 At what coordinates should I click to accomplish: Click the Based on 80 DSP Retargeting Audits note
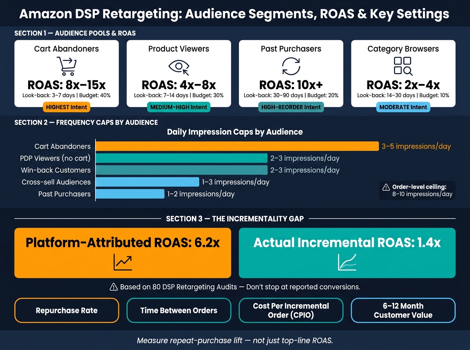[x=240, y=287]
